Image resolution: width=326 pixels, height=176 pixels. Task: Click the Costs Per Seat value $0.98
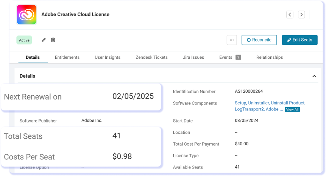click(x=122, y=156)
